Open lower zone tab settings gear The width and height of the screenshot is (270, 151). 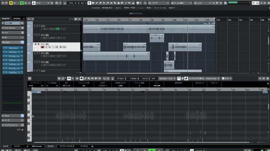tap(92, 146)
